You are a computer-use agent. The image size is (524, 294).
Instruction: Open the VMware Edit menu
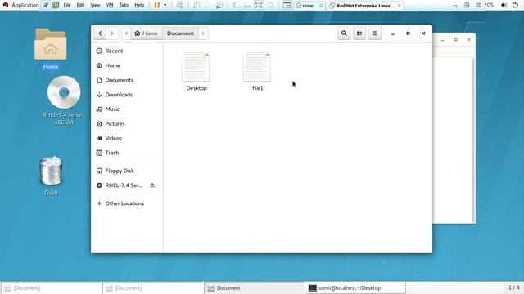click(x=80, y=5)
